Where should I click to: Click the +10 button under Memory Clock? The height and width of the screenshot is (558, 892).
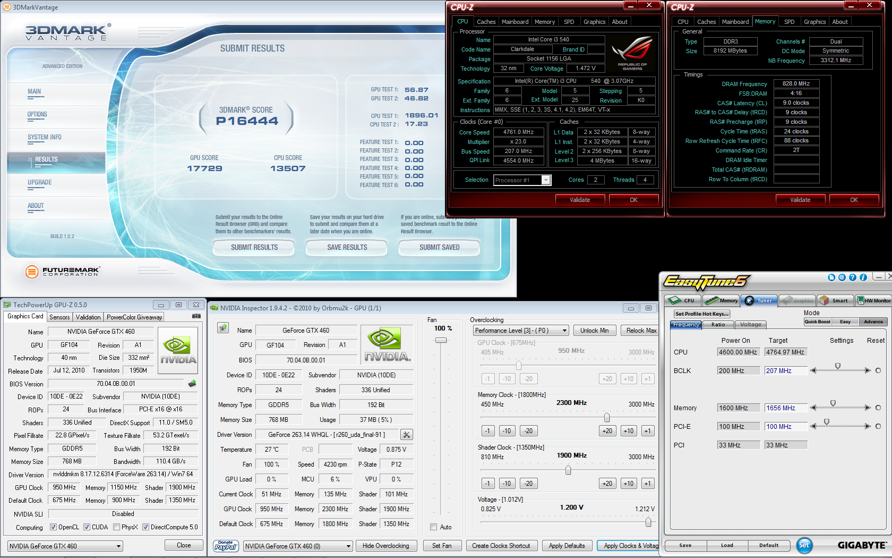click(629, 431)
